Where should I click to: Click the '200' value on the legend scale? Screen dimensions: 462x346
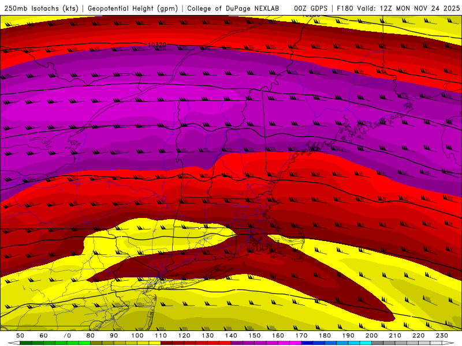coord(371,336)
